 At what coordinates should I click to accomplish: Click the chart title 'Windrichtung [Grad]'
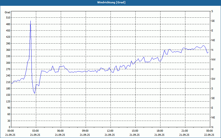coord(111,2)
